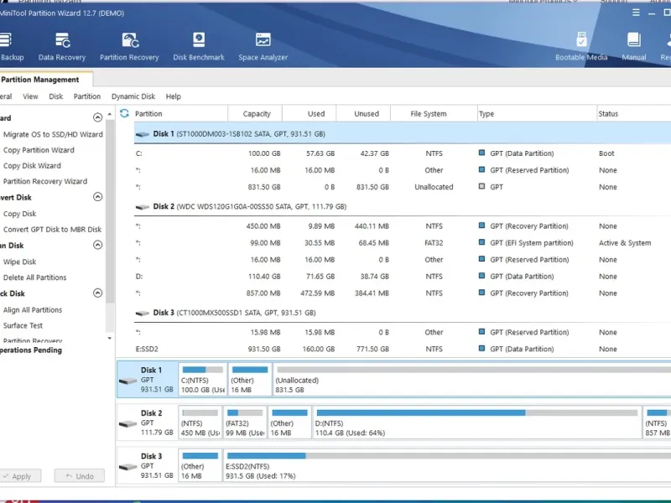Select the 450.00 MB Recovery Partition row
This screenshot has height=503, width=671.
(x=403, y=226)
